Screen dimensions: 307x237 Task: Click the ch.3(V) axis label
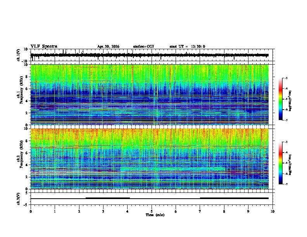pyautogui.click(x=18, y=199)
